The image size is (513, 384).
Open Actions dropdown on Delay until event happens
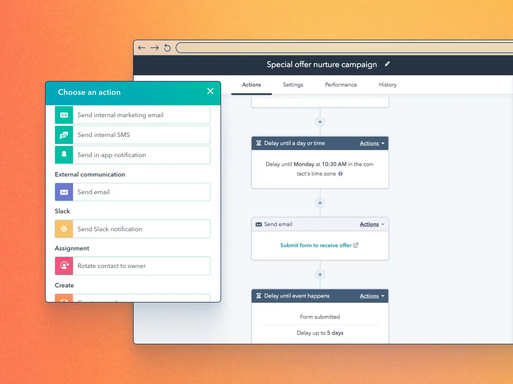point(372,296)
